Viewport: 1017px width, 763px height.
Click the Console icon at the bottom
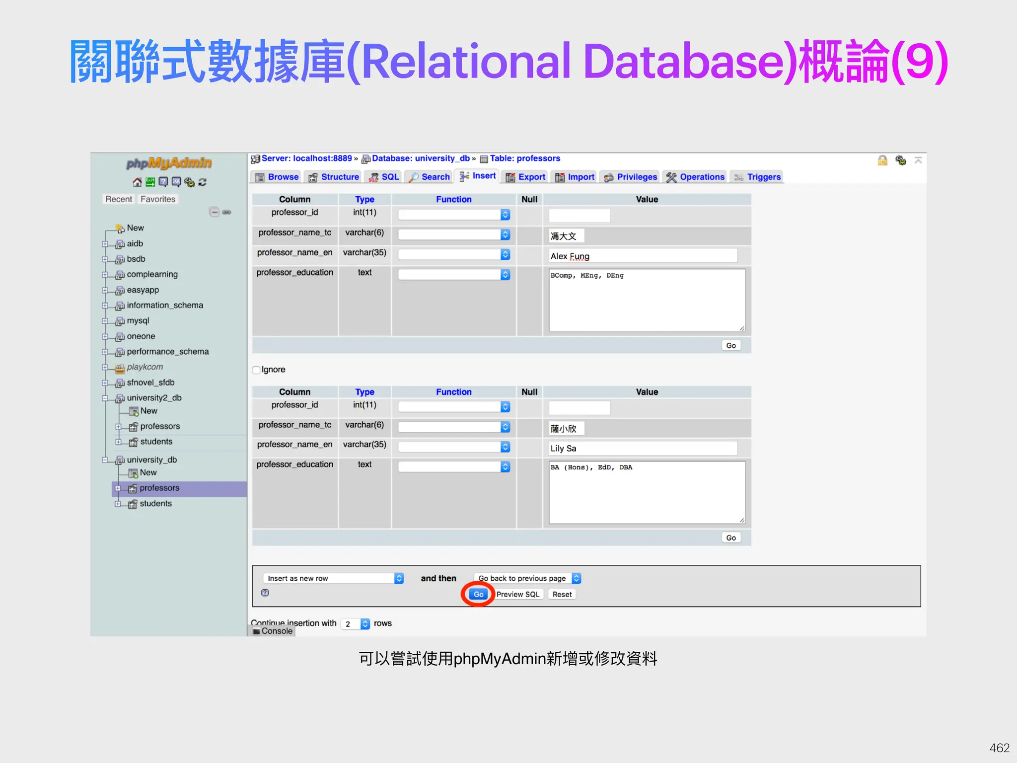pyautogui.click(x=257, y=631)
